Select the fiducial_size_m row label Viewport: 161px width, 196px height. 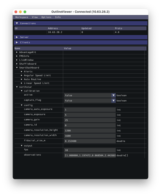(x=35, y=140)
